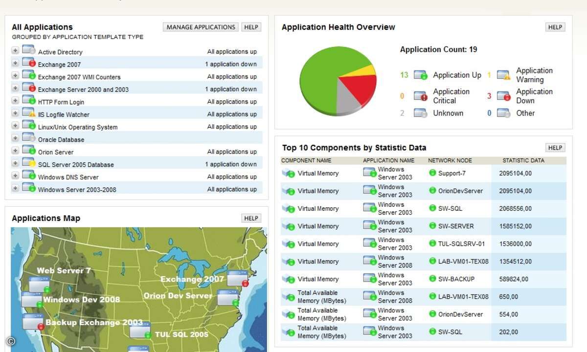Click the Other status legend icon
587x352 pixels.
[504, 113]
